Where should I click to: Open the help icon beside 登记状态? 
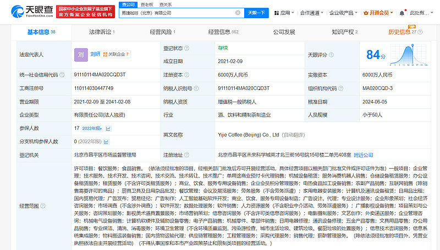[x=186, y=48]
